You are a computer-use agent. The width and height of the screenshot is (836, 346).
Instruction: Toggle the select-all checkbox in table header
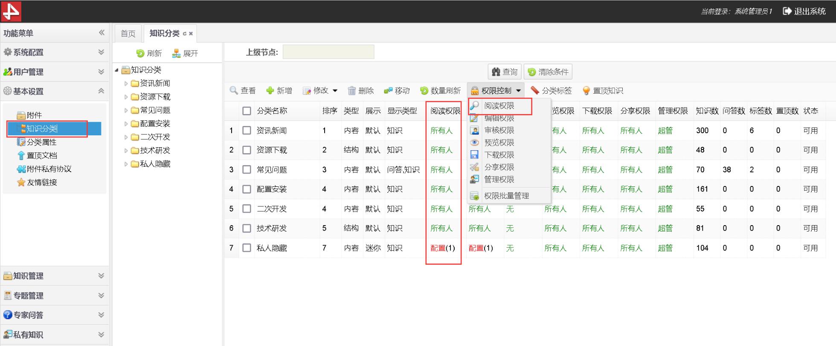(247, 111)
